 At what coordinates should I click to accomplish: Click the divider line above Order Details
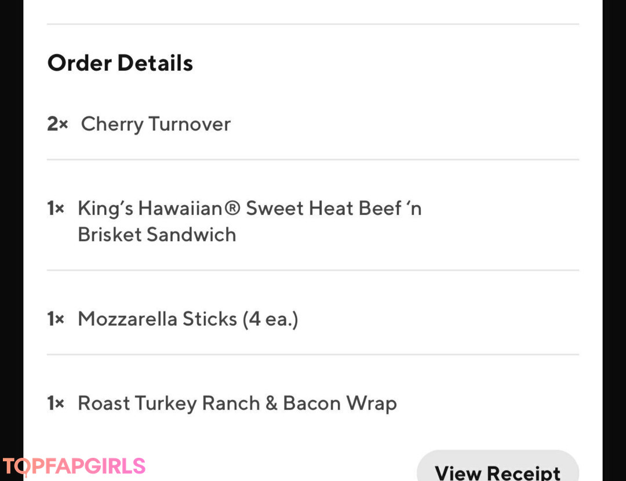[x=313, y=24]
